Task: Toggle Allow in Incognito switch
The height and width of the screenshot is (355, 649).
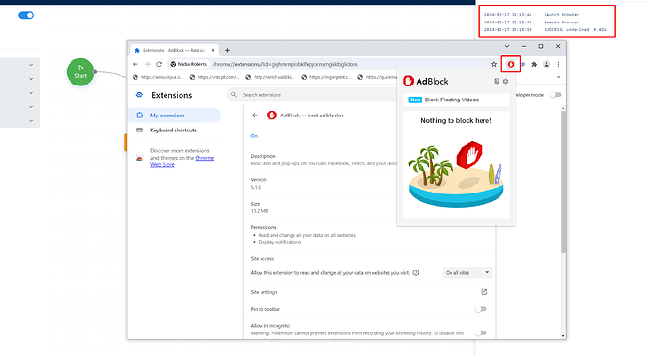Action: tap(481, 332)
